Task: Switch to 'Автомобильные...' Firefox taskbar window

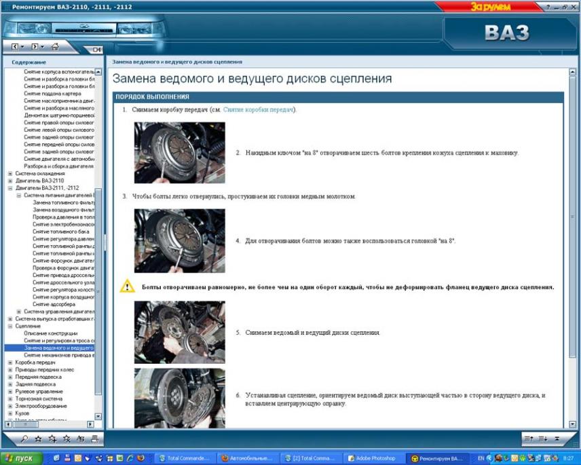Action: click(x=248, y=458)
